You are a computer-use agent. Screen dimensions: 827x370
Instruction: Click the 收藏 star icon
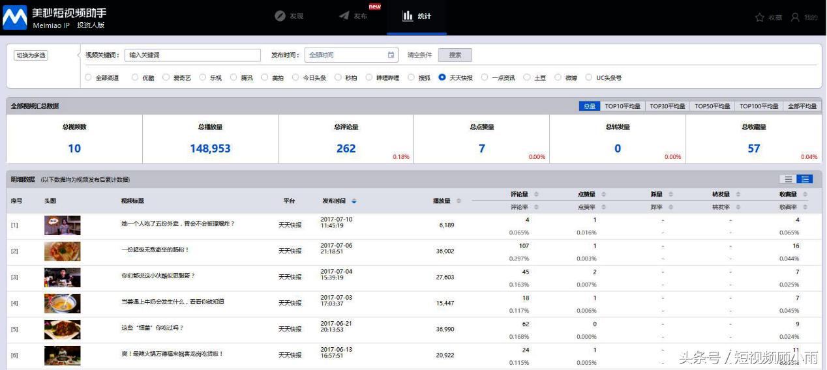tap(759, 18)
